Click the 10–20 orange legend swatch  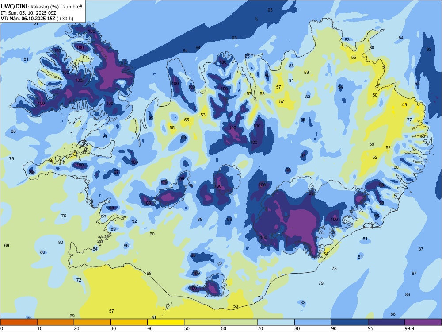tap(56, 322)
